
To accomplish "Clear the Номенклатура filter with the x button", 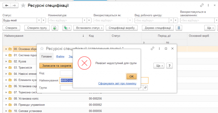I will [89, 20].
